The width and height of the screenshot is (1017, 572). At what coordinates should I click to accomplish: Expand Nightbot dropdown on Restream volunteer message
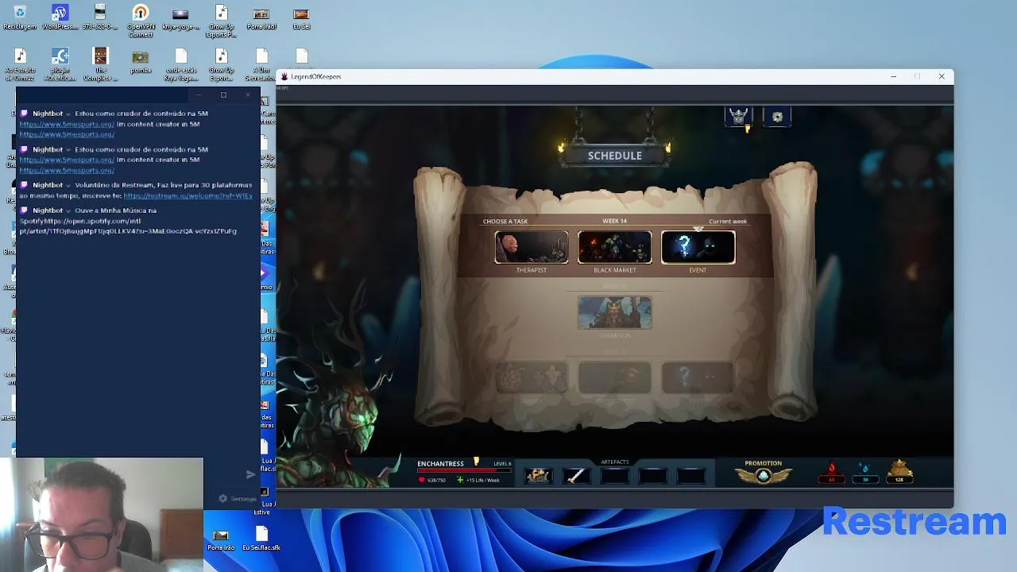point(68,185)
